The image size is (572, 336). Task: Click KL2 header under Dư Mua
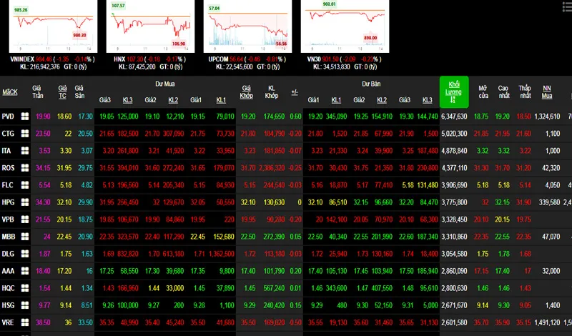pyautogui.click(x=173, y=100)
